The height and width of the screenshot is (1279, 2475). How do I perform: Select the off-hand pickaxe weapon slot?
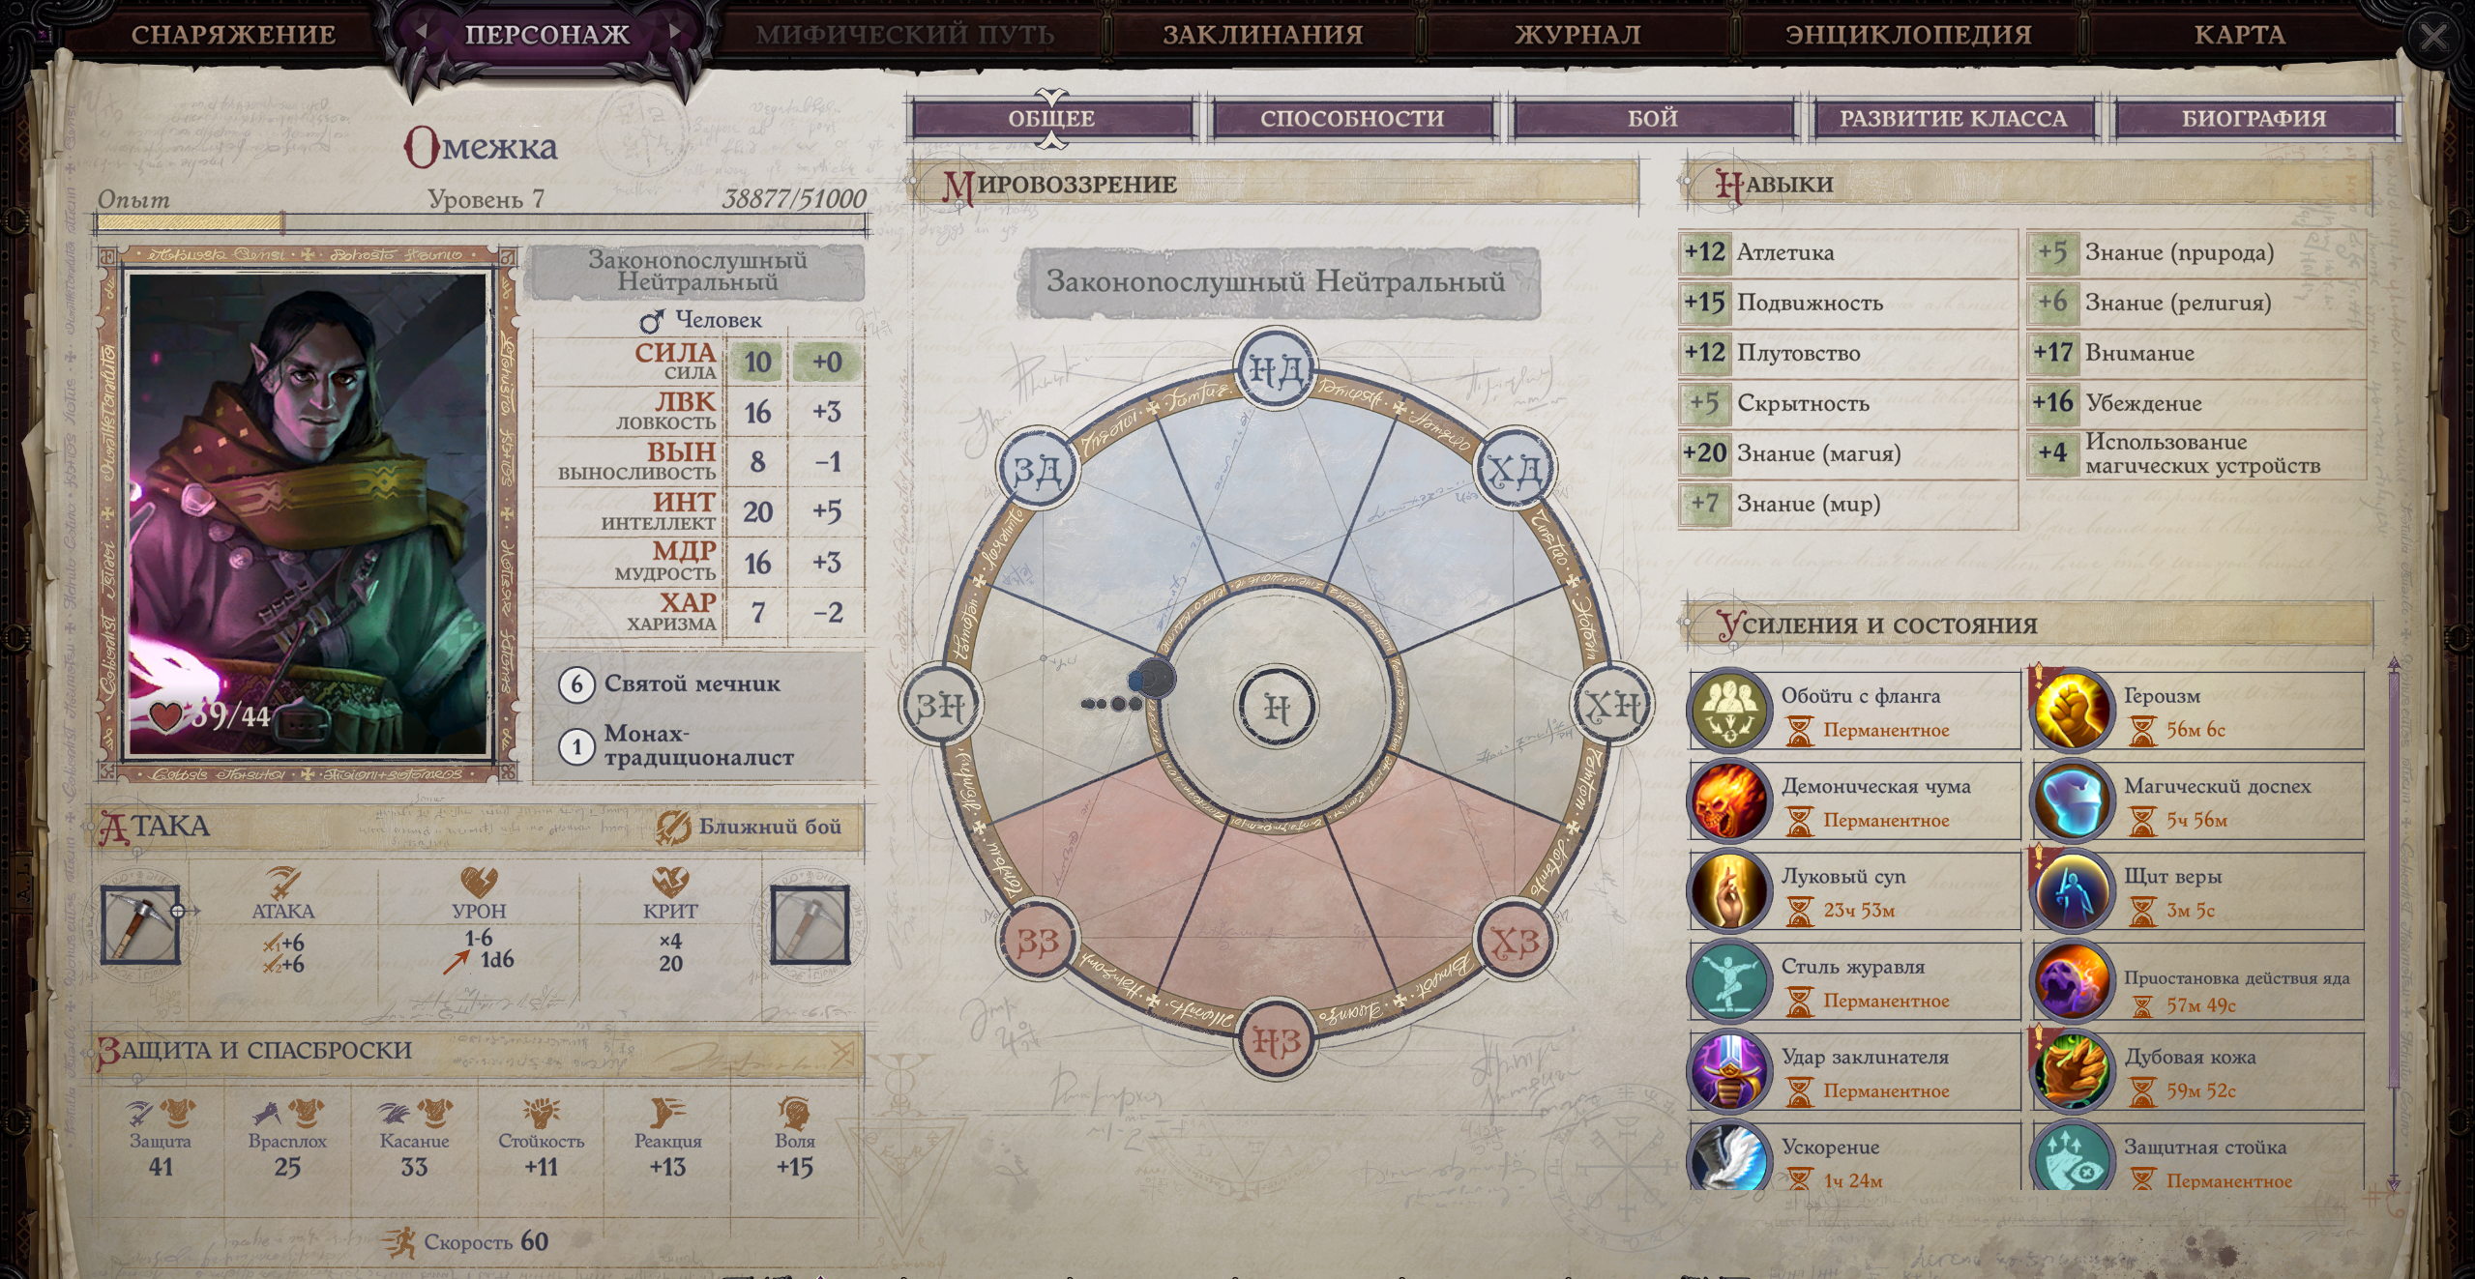[810, 925]
